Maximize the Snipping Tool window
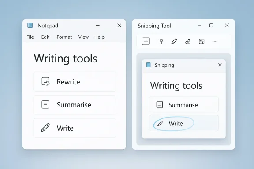The image size is (254, 169). coord(211,26)
